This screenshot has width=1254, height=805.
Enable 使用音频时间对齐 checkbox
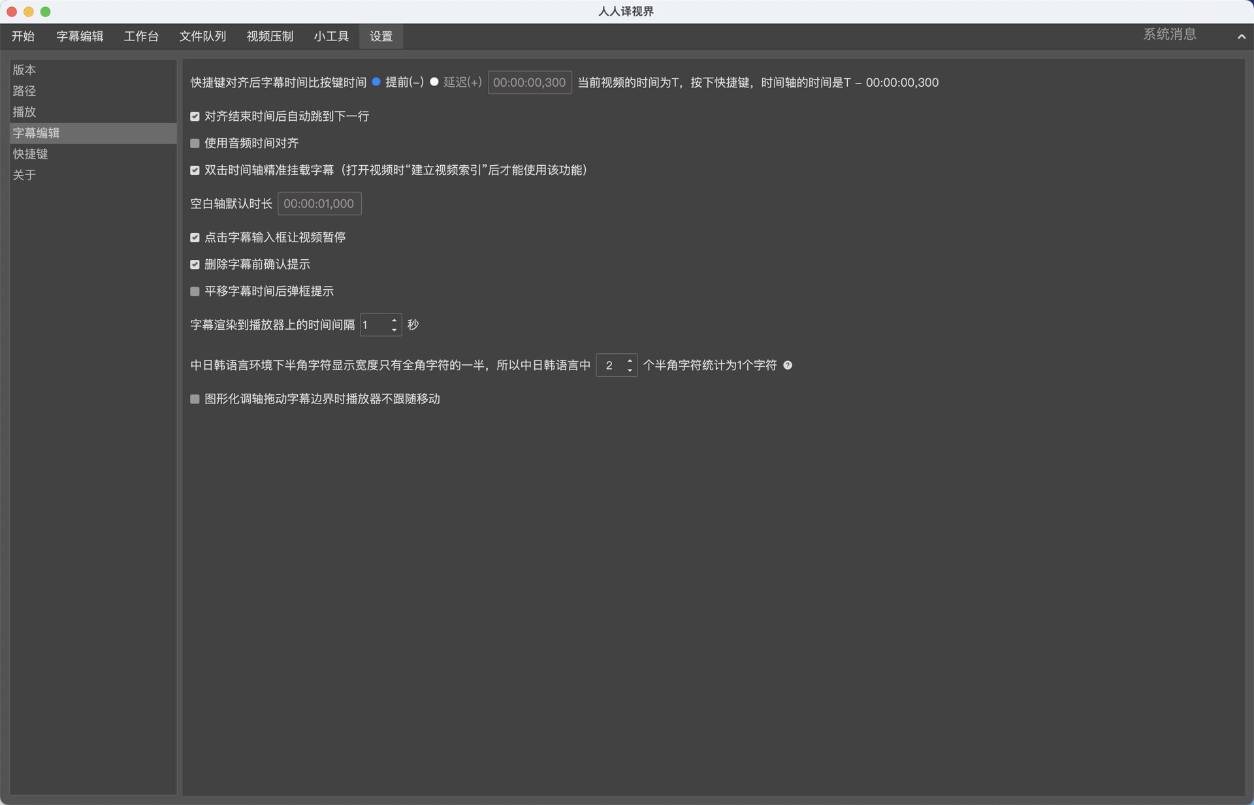pyautogui.click(x=195, y=143)
